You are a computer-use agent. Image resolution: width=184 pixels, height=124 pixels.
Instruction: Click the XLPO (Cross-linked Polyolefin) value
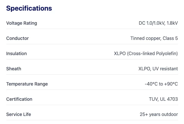tap(146, 53)
